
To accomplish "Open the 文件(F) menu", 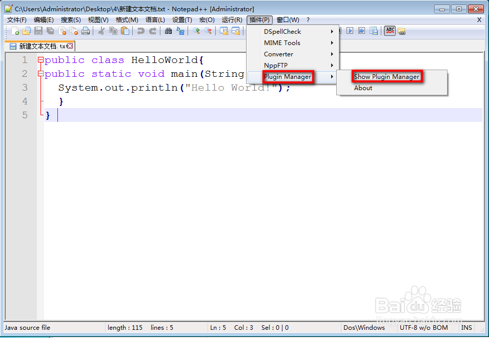I will point(17,20).
